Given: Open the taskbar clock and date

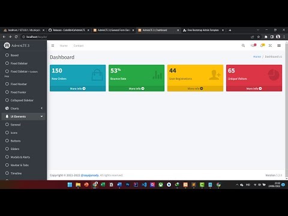Looking at the screenshot, I should [274, 185].
